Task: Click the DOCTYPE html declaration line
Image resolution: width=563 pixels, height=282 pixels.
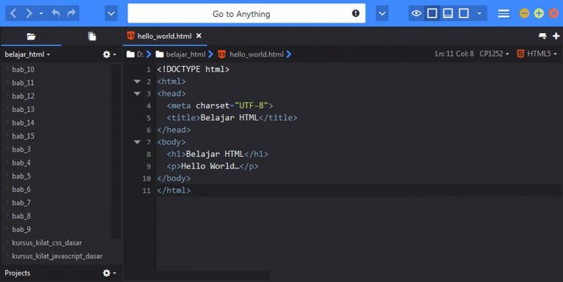Action: 194,70
